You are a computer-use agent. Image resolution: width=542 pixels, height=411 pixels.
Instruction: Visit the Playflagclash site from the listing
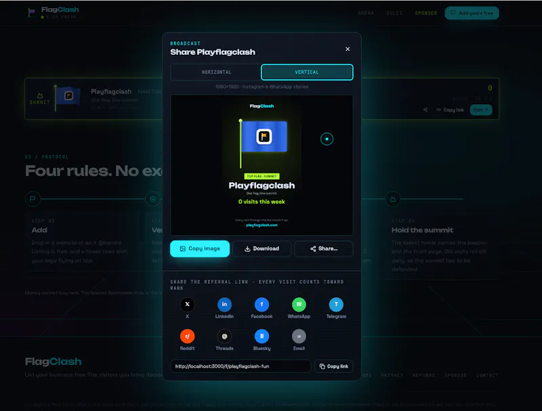(480, 110)
